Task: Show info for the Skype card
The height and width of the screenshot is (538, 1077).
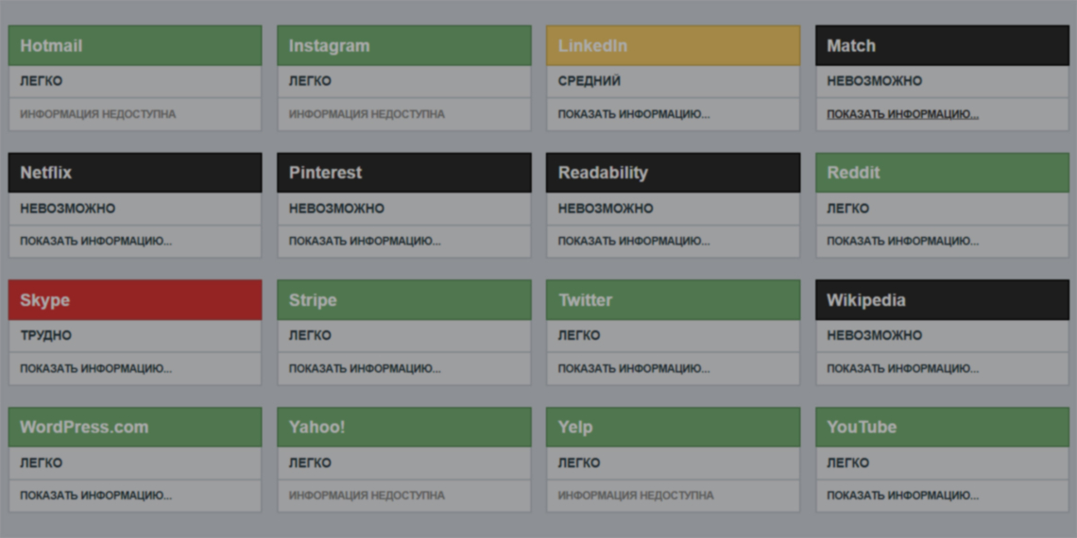Action: coord(95,368)
